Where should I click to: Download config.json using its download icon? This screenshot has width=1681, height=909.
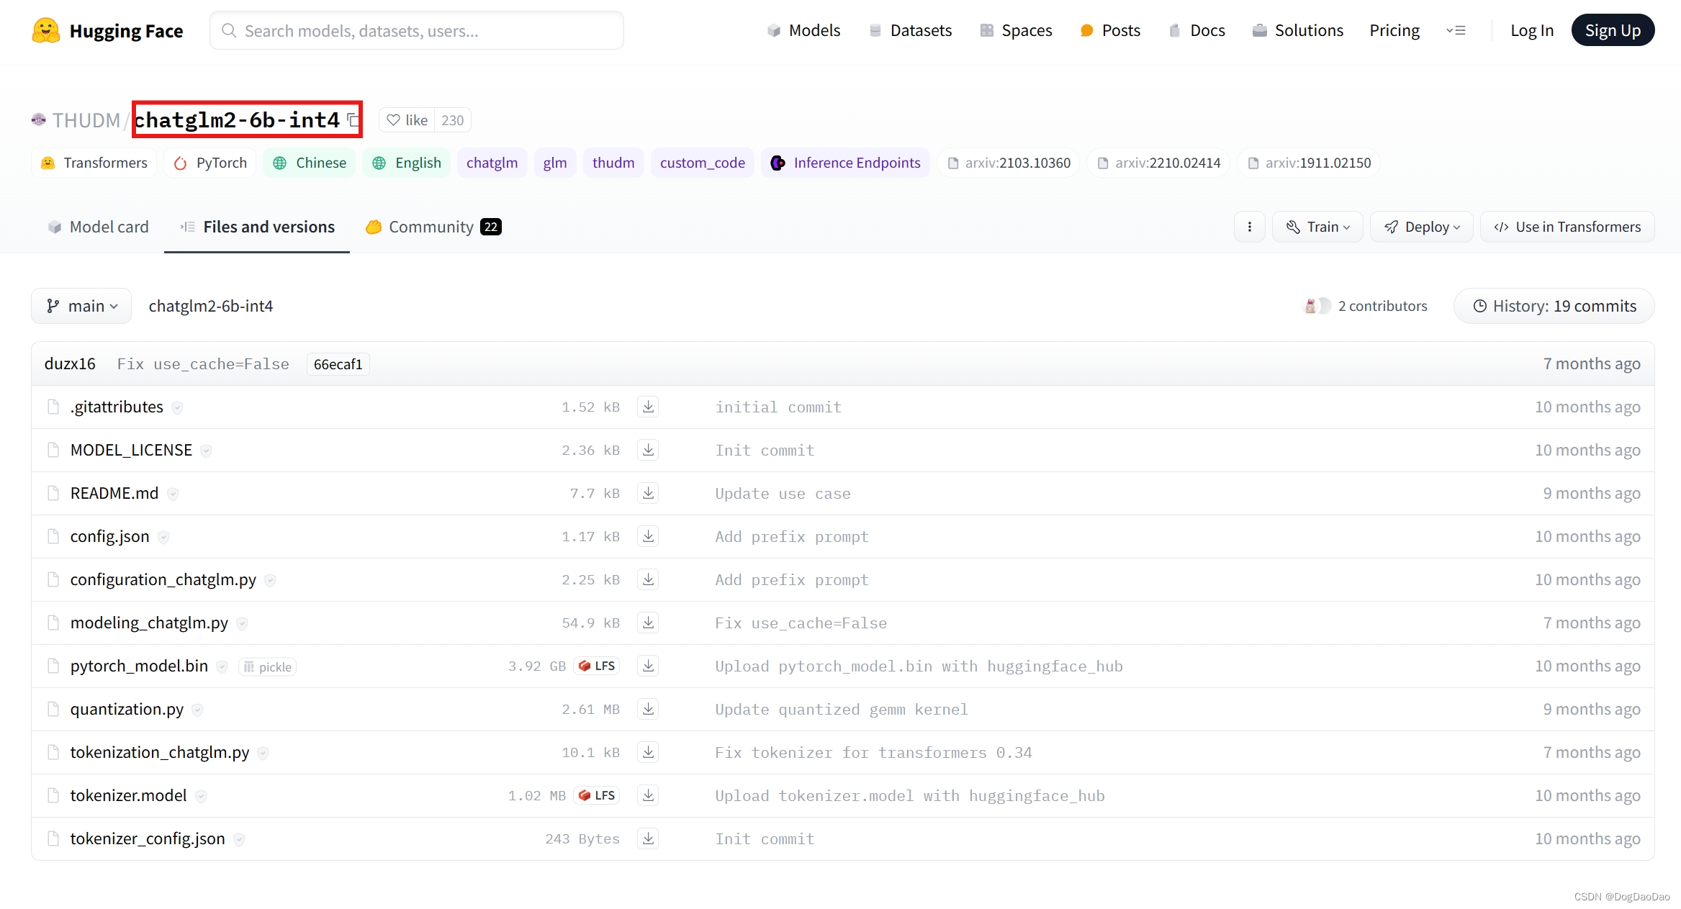pyautogui.click(x=648, y=536)
